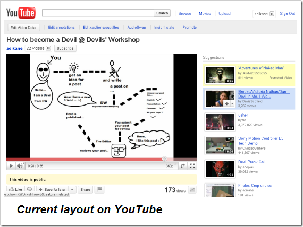The width and height of the screenshot is (303, 227).
Task: Click the Edit Video Detail button
Action: pyautogui.click(x=24, y=28)
